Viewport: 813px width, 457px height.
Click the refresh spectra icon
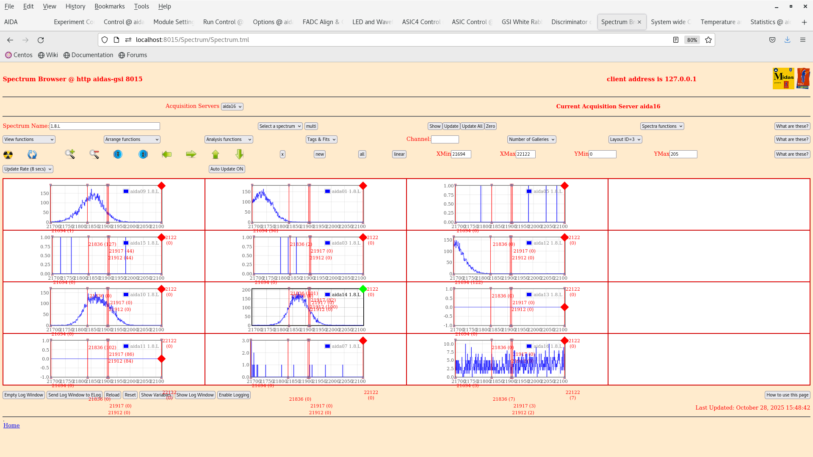coord(32,154)
